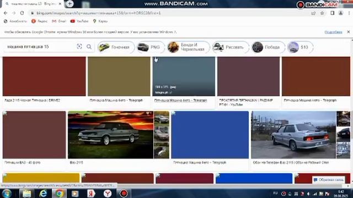Click the underlined Пятнашка Машина Фото Telegraph link
The image size is (353, 198).
[x=180, y=100]
